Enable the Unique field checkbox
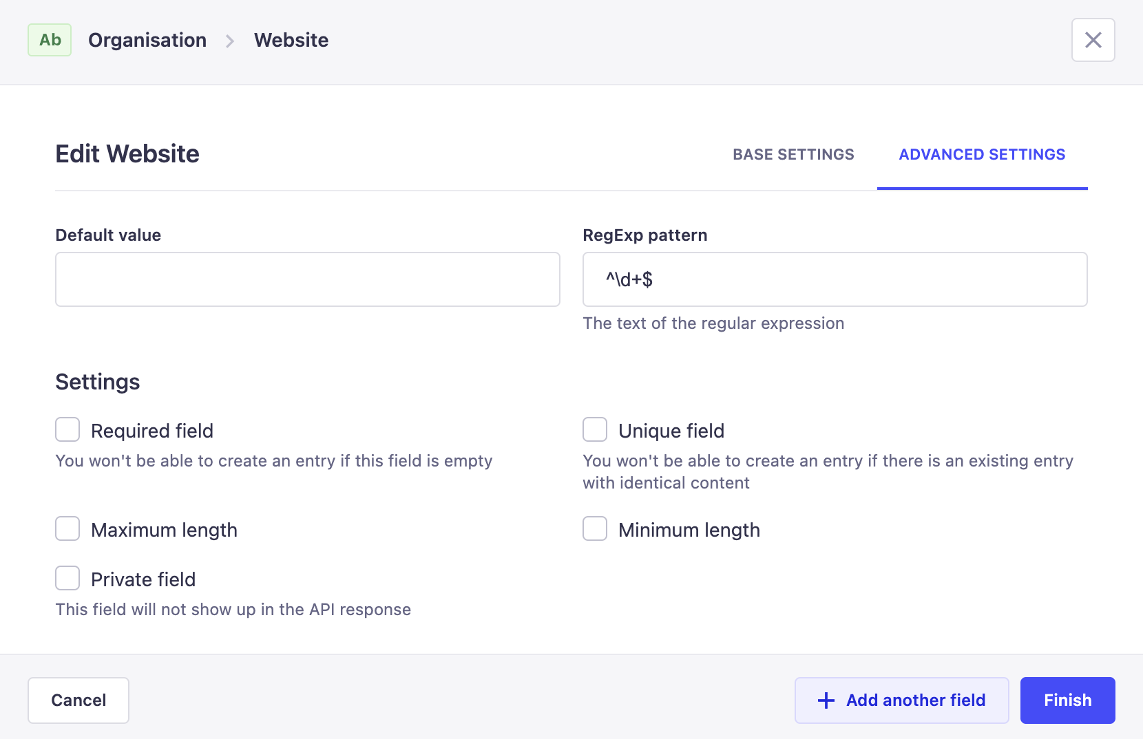 point(594,429)
